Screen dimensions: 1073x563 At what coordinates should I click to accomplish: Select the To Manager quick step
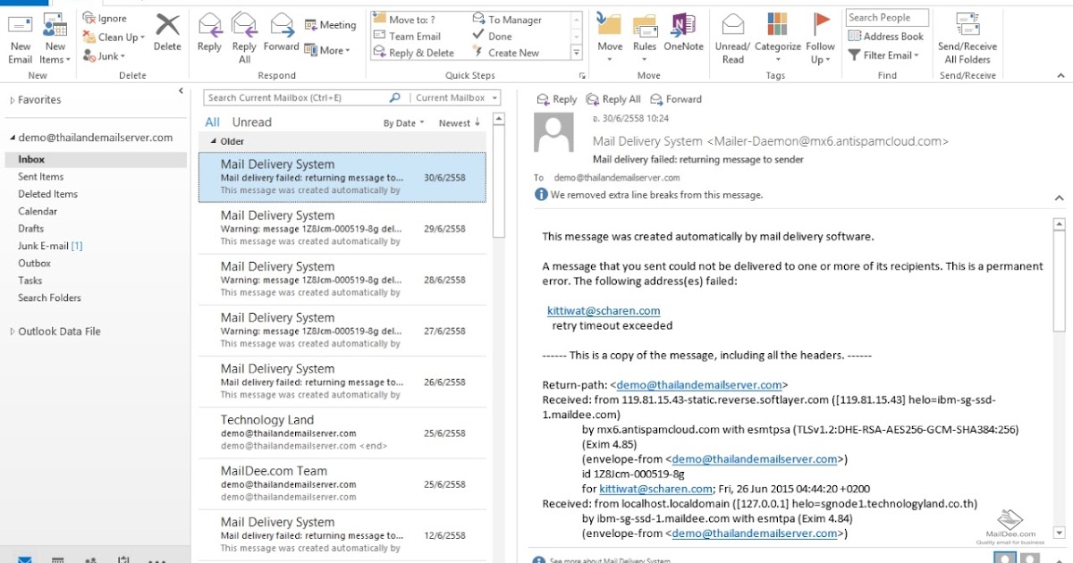[507, 20]
